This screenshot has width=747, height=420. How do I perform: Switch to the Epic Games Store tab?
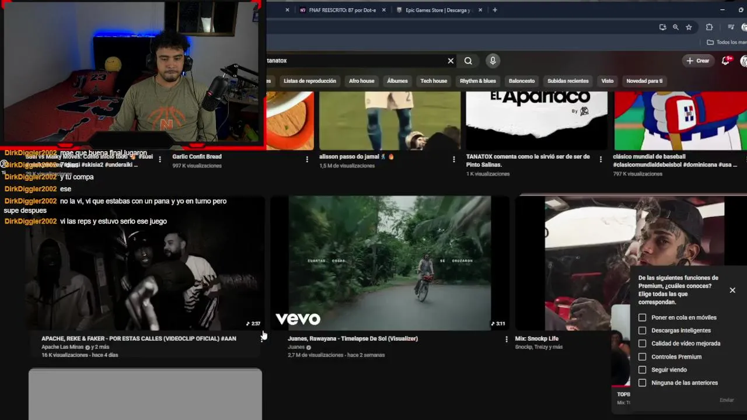pos(438,10)
